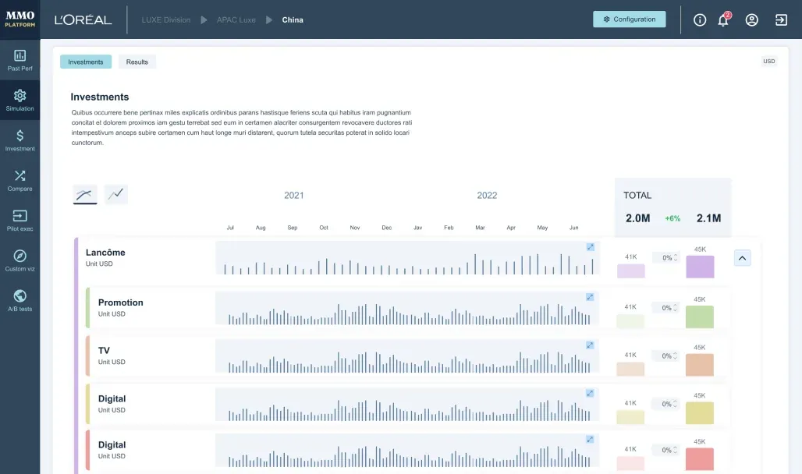This screenshot has height=474, width=802.
Task: Collapse the Lancôme group with the chevron
Action: [742, 258]
